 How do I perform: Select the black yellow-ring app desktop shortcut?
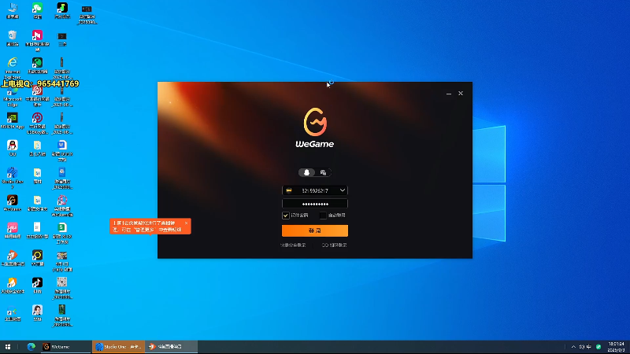(x=37, y=257)
